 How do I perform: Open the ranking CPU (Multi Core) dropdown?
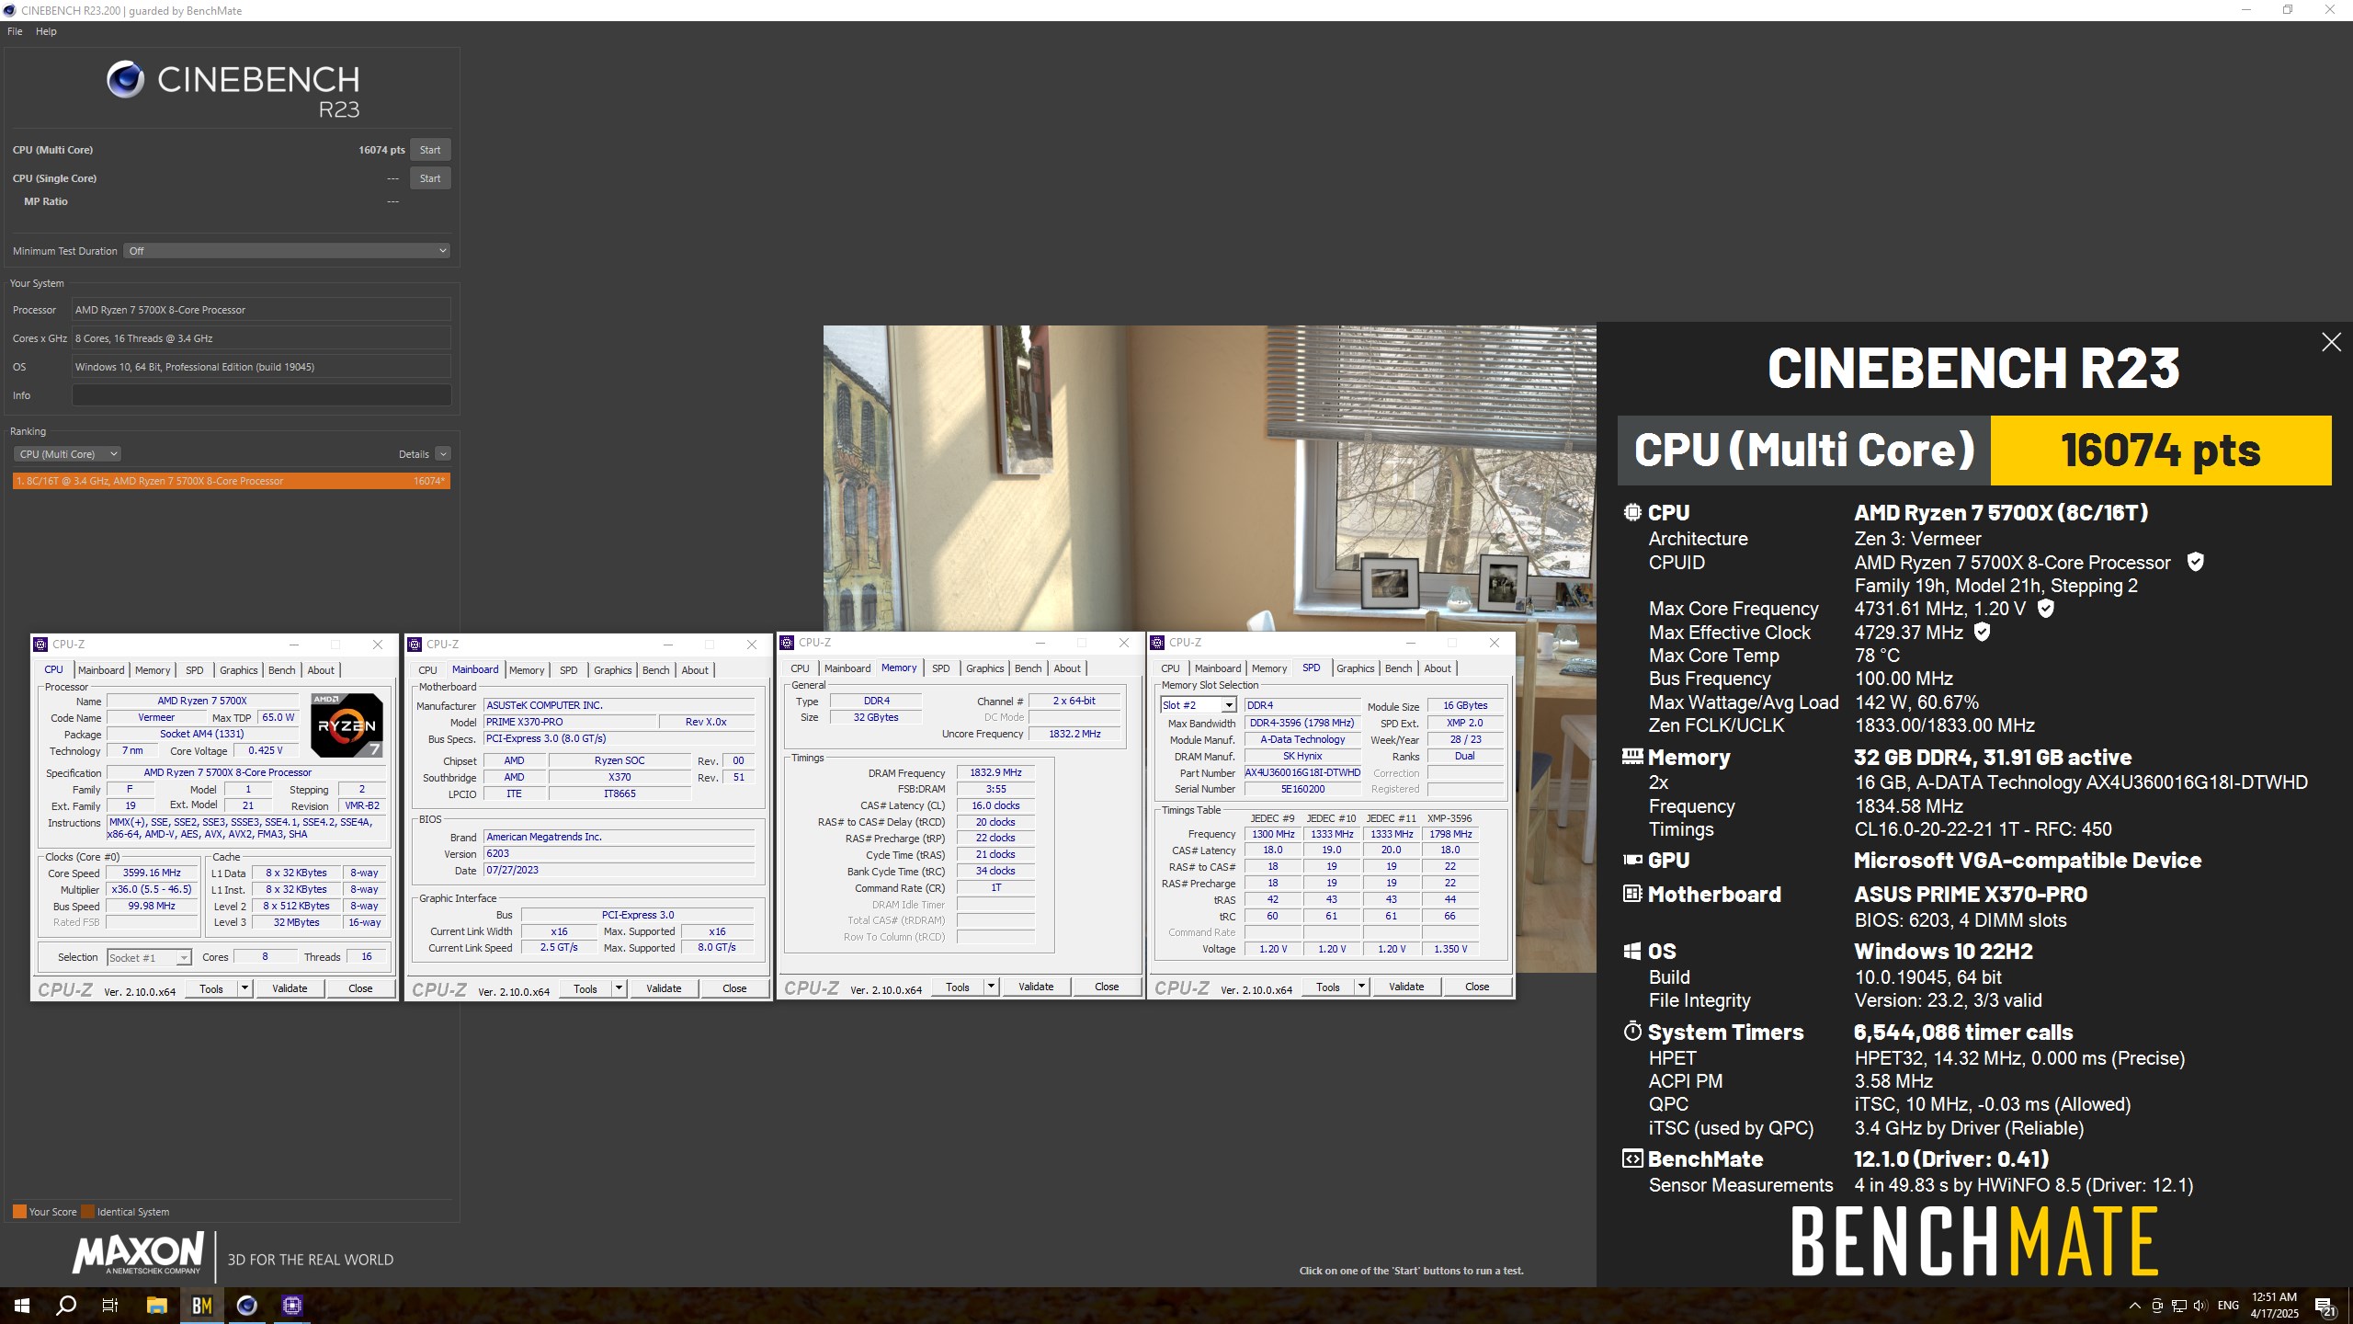(x=67, y=453)
